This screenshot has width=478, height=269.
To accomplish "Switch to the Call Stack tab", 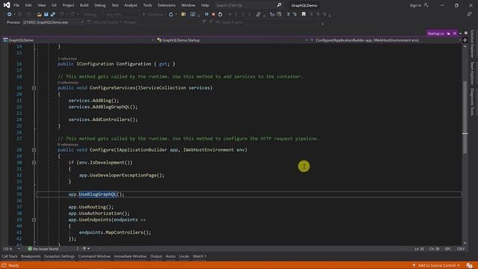I will tap(10, 256).
